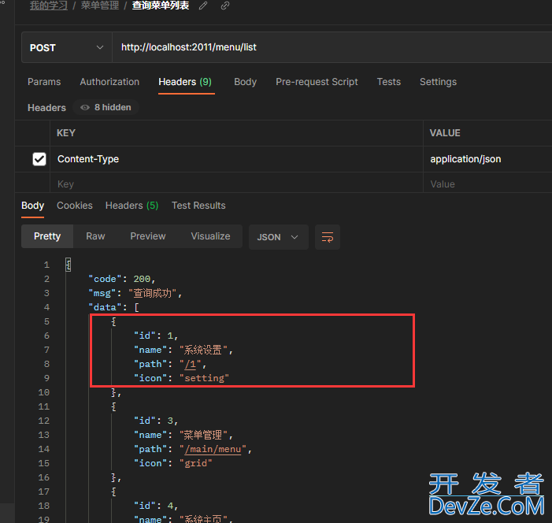The image size is (552, 523).
Task: Switch to the Raw view
Action: click(x=95, y=236)
